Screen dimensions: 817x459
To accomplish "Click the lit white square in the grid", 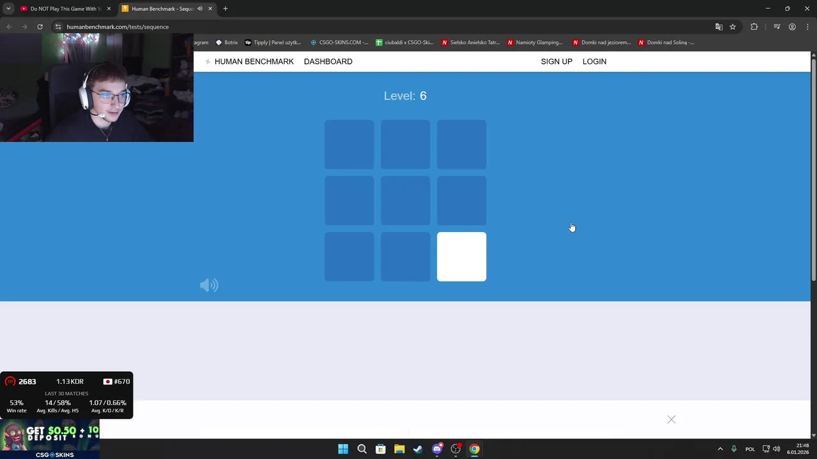I will [461, 256].
